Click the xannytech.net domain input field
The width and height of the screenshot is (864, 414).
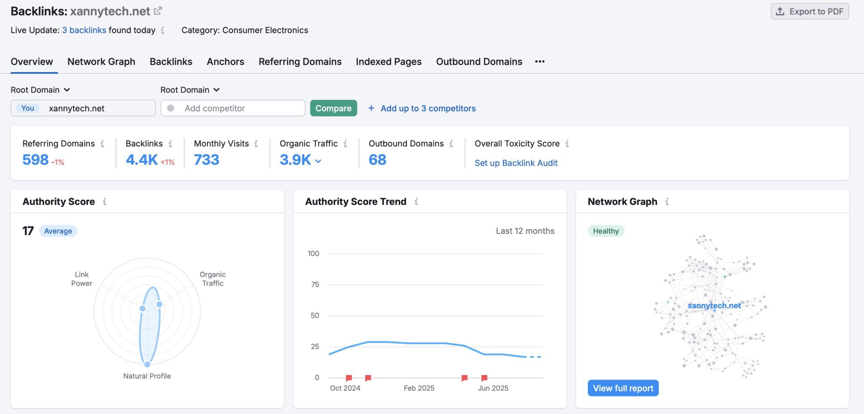[83, 108]
